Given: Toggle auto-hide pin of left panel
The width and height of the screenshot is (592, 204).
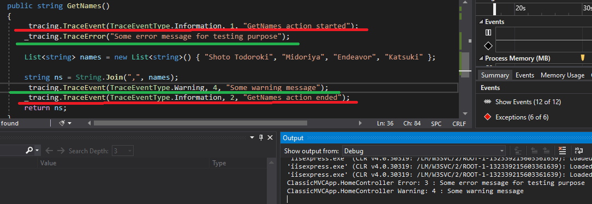Looking at the screenshot, I should pos(261,138).
